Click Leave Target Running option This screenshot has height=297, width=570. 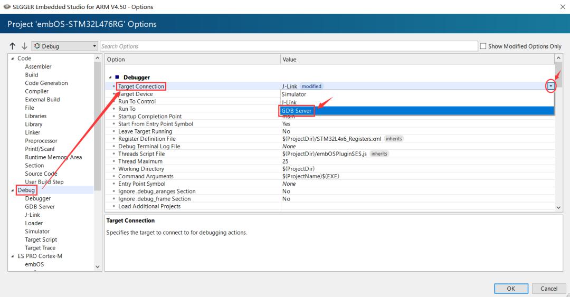[x=145, y=131]
